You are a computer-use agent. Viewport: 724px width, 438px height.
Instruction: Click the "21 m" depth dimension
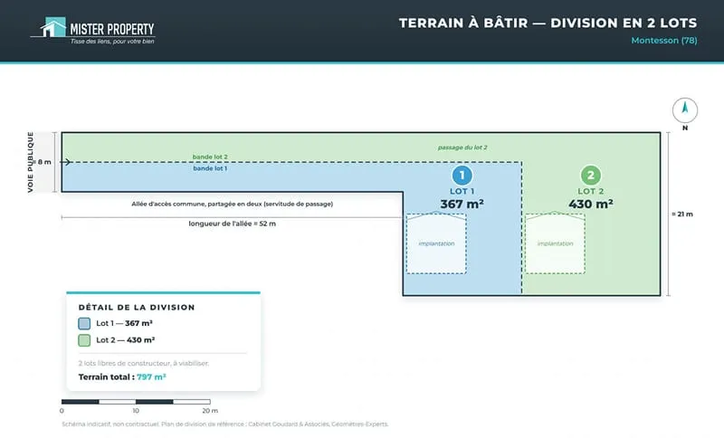point(684,214)
